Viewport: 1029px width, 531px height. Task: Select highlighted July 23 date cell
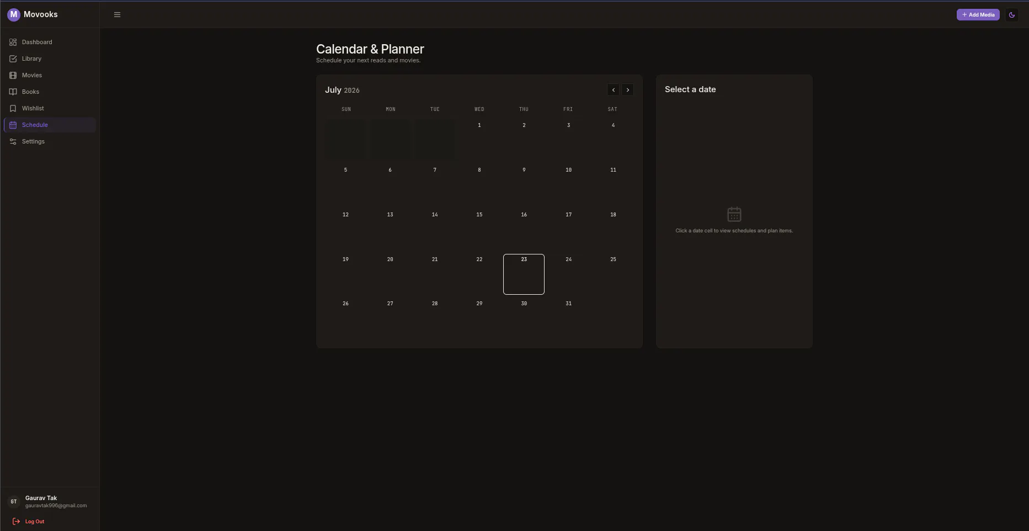tap(524, 274)
